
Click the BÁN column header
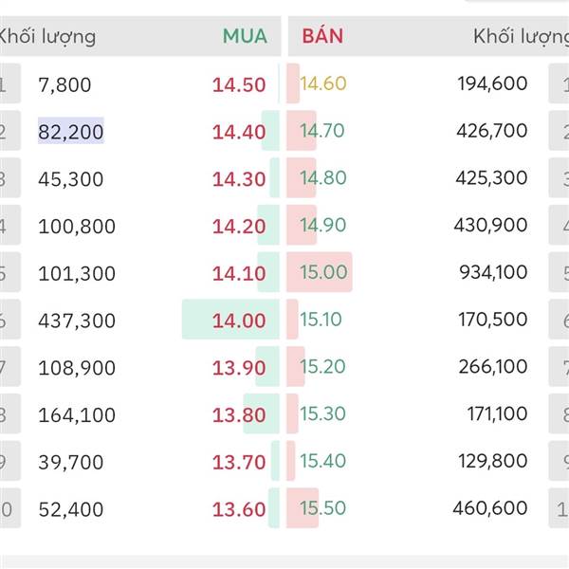(x=322, y=37)
